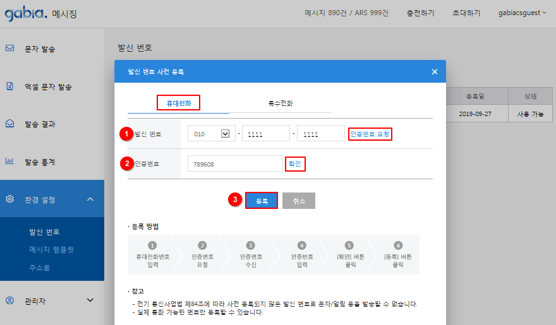Switch to the 특수전화 tab
The height and width of the screenshot is (325, 556).
(280, 103)
